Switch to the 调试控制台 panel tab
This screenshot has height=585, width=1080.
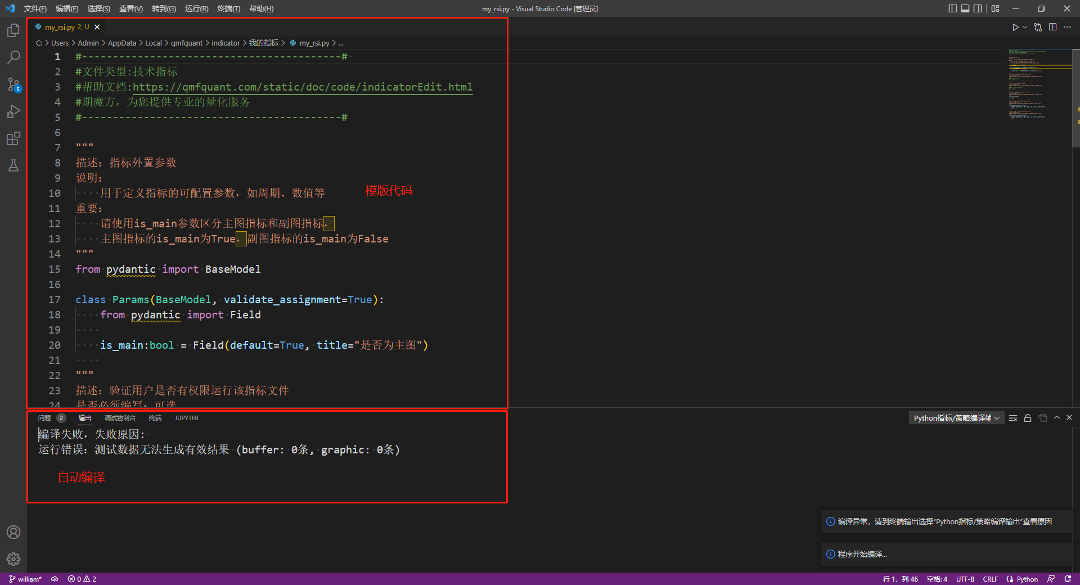point(120,418)
